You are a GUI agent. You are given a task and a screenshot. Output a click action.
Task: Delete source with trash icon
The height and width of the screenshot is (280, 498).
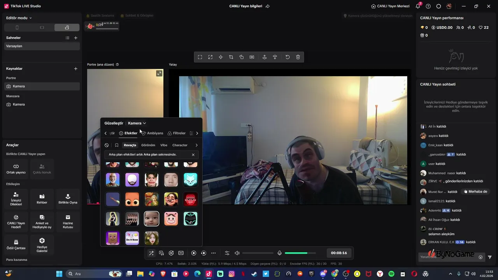[x=298, y=57]
